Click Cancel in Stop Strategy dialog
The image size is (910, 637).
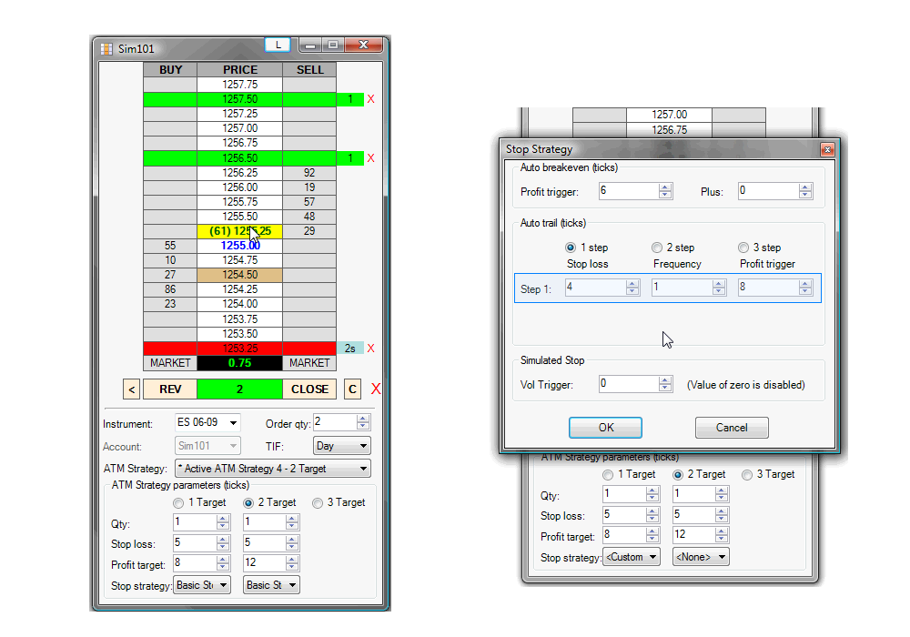click(x=732, y=428)
